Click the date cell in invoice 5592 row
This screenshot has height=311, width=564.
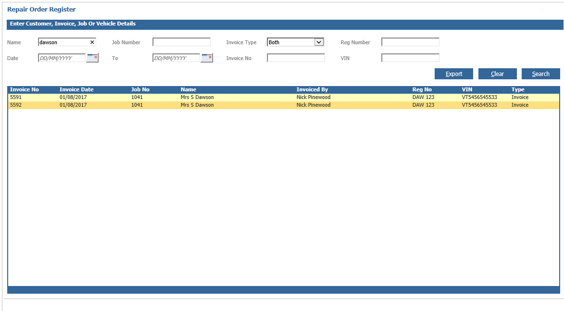73,105
